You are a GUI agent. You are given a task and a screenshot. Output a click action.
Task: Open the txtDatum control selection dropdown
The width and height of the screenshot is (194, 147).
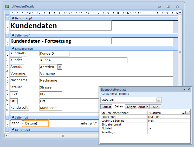click(159, 100)
